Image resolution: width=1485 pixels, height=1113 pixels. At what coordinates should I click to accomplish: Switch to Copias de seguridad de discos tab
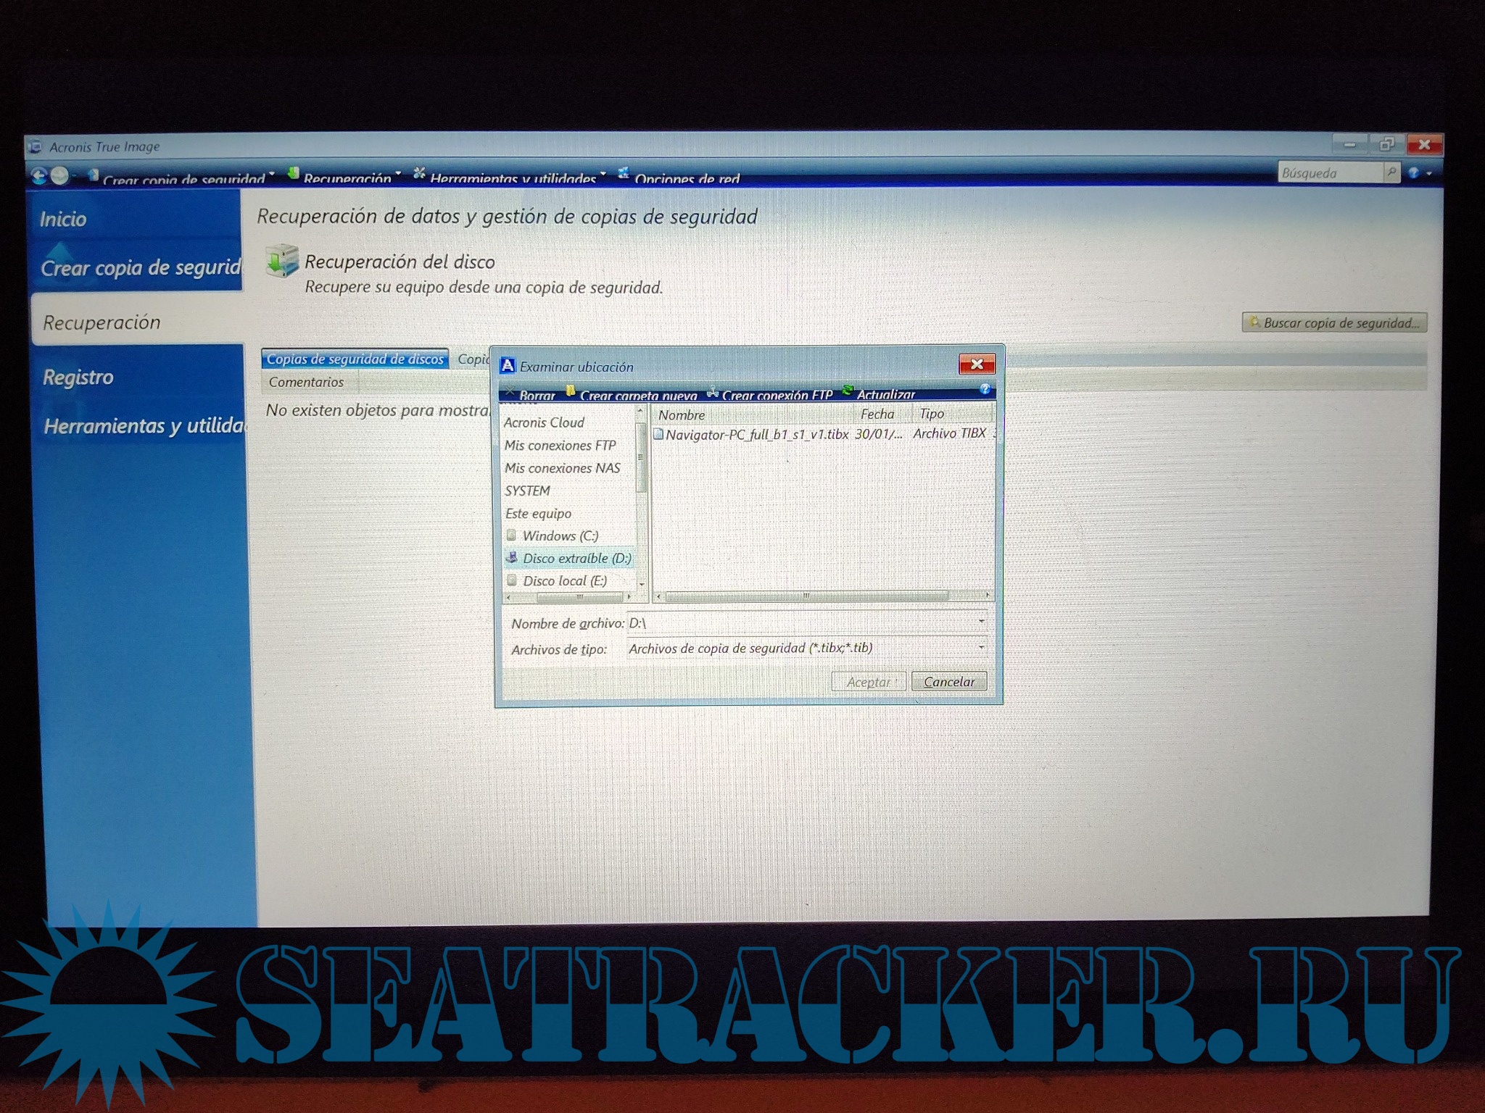click(x=355, y=359)
